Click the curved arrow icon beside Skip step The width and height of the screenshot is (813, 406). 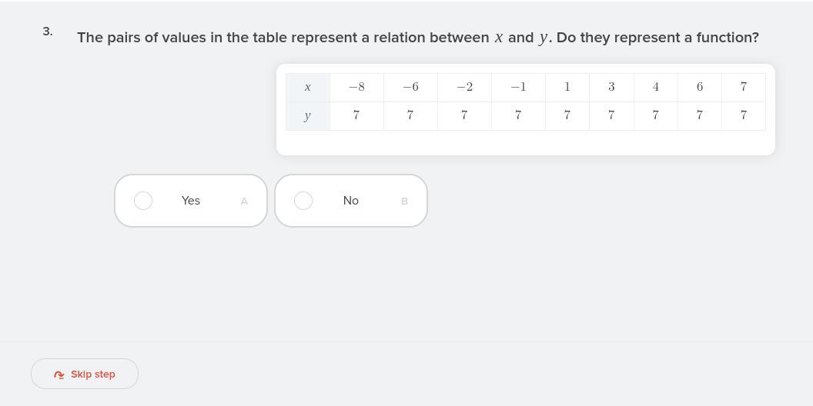click(x=59, y=374)
